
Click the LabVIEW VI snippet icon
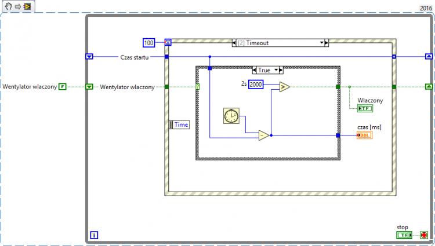(27, 6)
